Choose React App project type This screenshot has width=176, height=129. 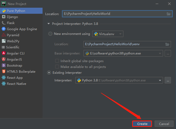(x=21, y=77)
